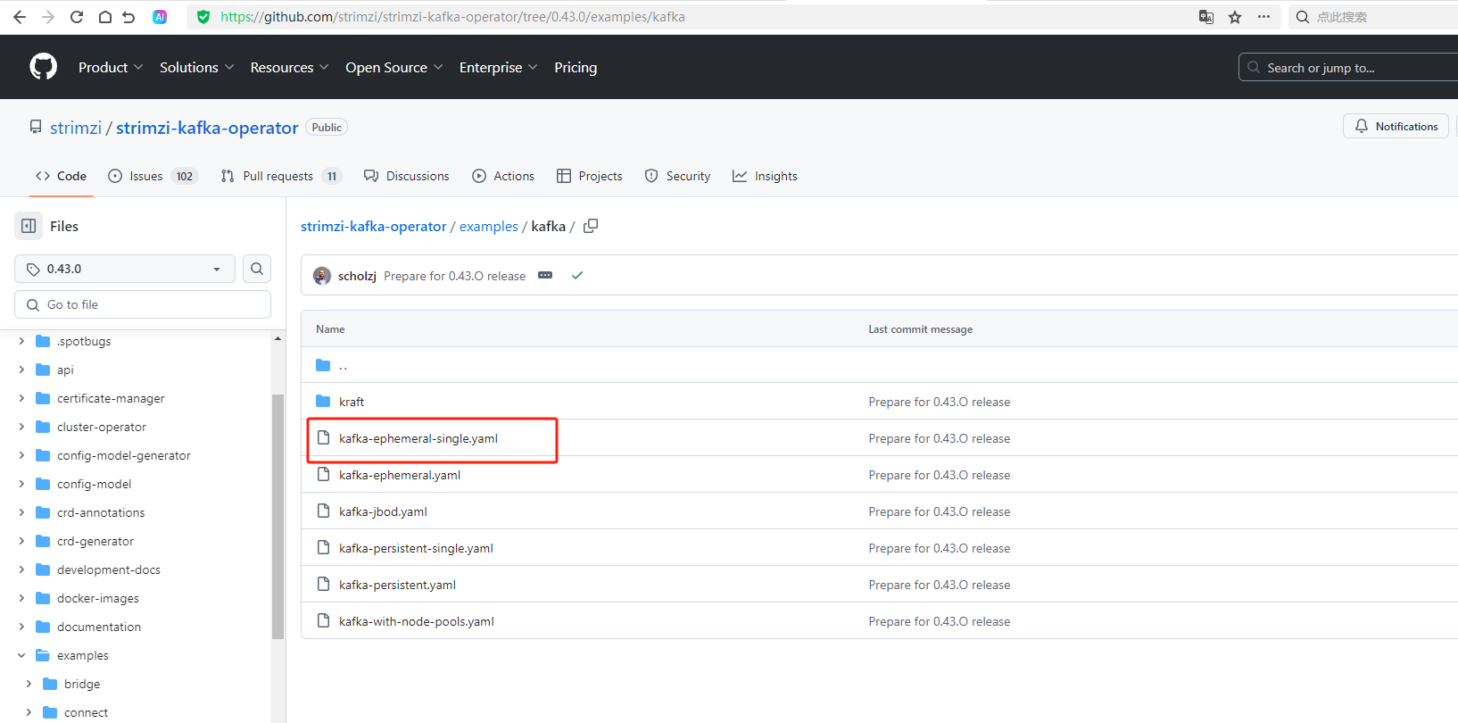Open Insights tab
The height and width of the screenshot is (723, 1458).
coord(766,176)
